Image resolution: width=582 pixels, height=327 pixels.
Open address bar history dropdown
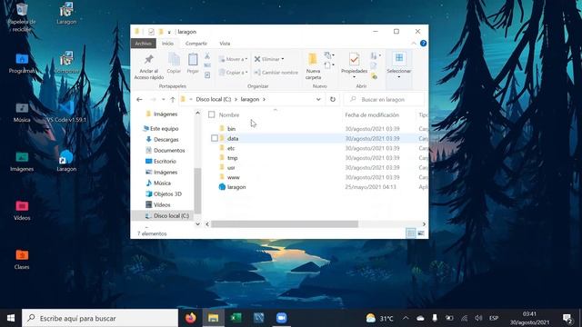pos(318,99)
